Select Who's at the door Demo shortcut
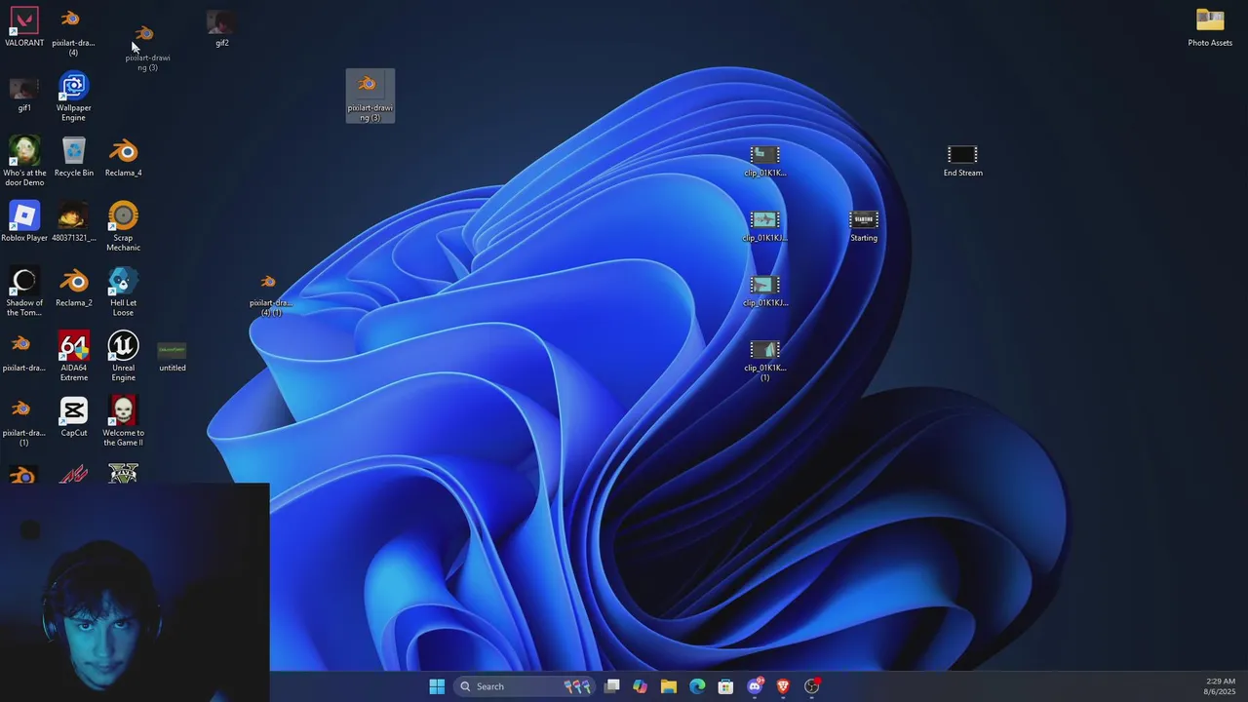The width and height of the screenshot is (1248, 702). (x=24, y=161)
